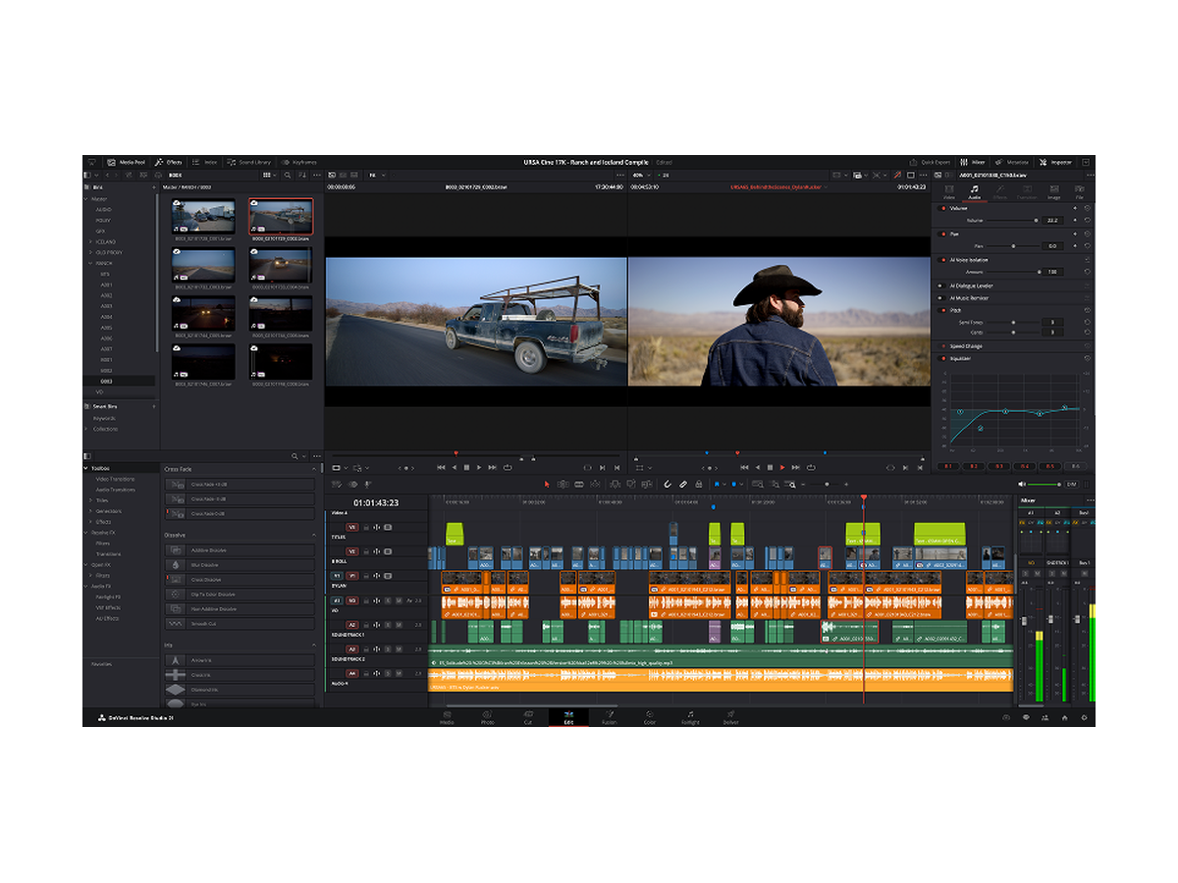Toggle loop playback in the timeline viewer
The image size is (1178, 883).
coord(811,466)
